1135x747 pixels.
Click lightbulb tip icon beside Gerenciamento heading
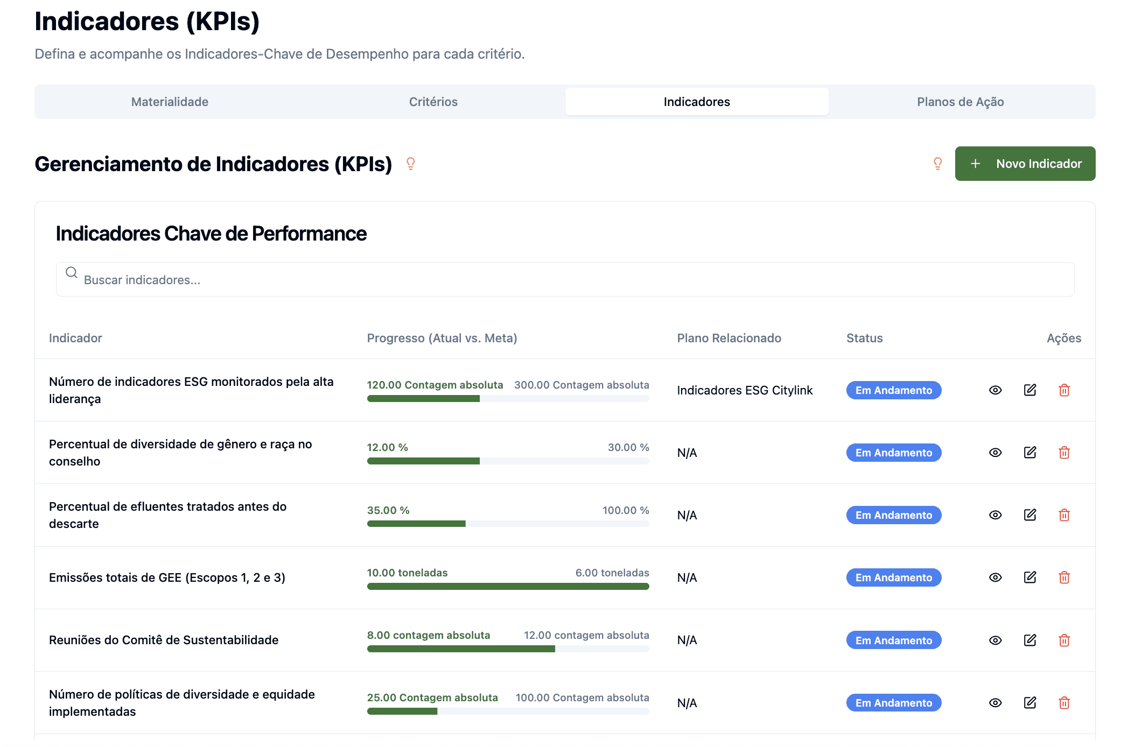pos(410,164)
